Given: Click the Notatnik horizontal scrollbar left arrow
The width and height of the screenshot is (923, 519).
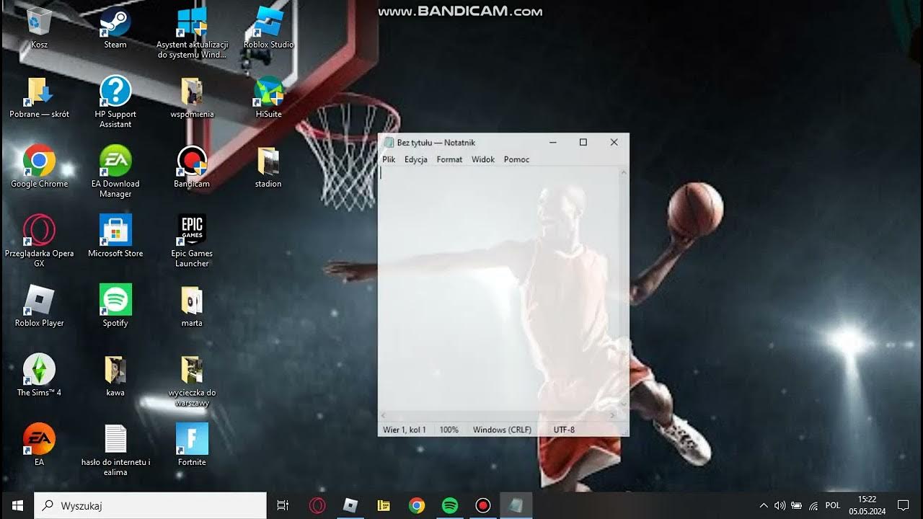Looking at the screenshot, I should (x=384, y=416).
